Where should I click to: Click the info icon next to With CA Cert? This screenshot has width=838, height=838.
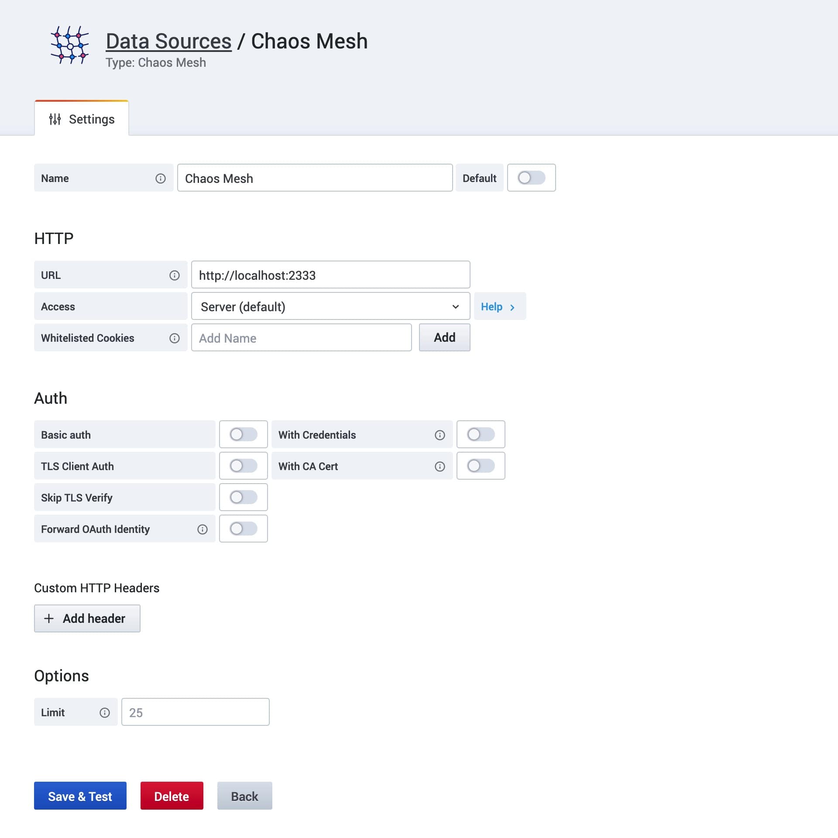click(440, 466)
